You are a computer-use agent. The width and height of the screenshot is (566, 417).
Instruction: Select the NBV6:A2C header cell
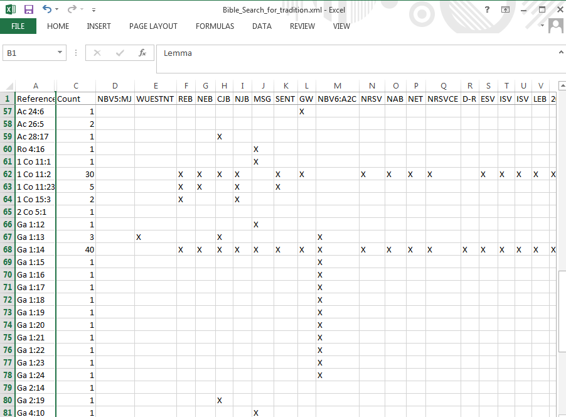click(x=338, y=99)
